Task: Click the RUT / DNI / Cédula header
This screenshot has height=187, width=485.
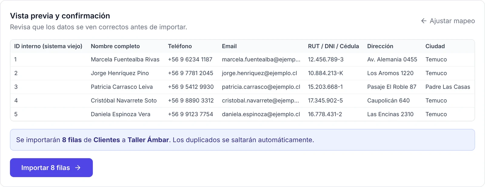Action: [x=333, y=46]
